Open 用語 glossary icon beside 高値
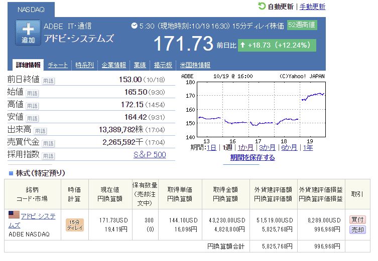The image size is (378, 261). coord(32,105)
